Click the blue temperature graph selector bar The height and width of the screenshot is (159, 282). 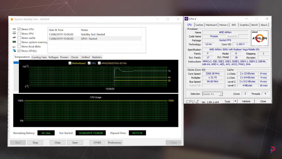(x=16, y=63)
